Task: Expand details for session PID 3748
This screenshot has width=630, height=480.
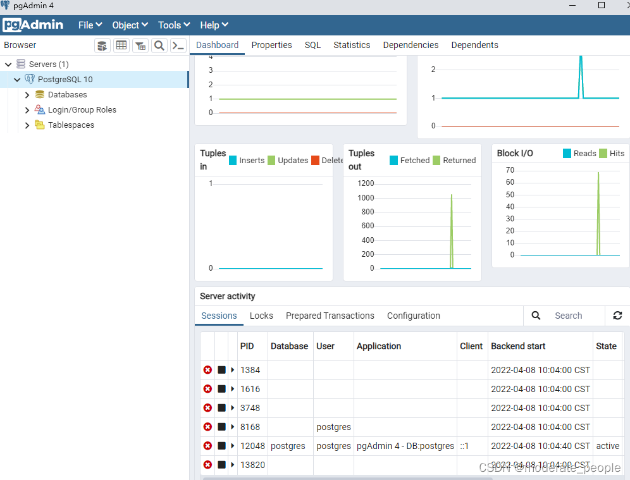Action: pos(232,408)
